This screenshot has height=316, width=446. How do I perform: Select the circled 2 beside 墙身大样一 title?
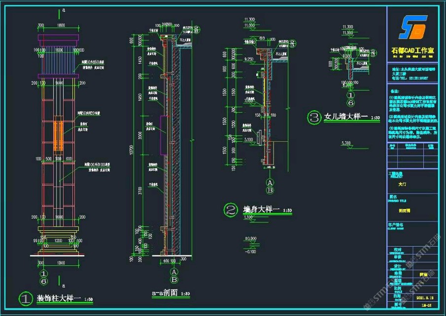230,210
